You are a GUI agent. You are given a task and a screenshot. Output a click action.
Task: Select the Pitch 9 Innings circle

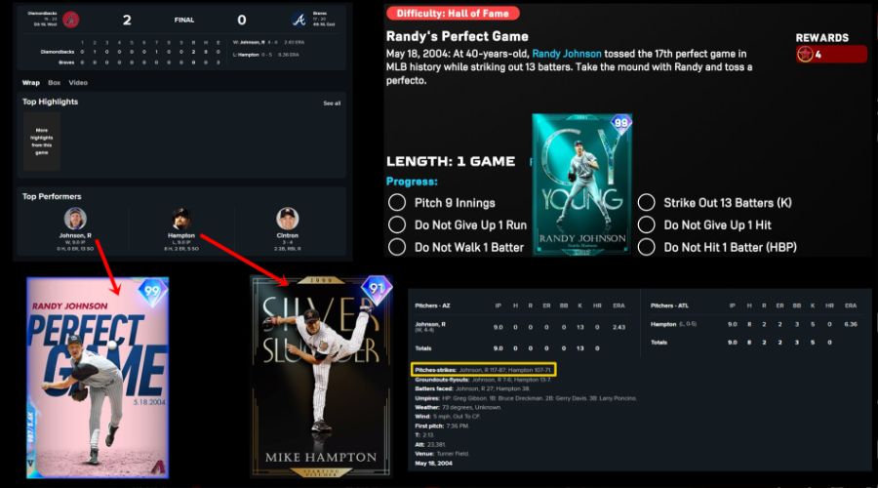point(397,203)
